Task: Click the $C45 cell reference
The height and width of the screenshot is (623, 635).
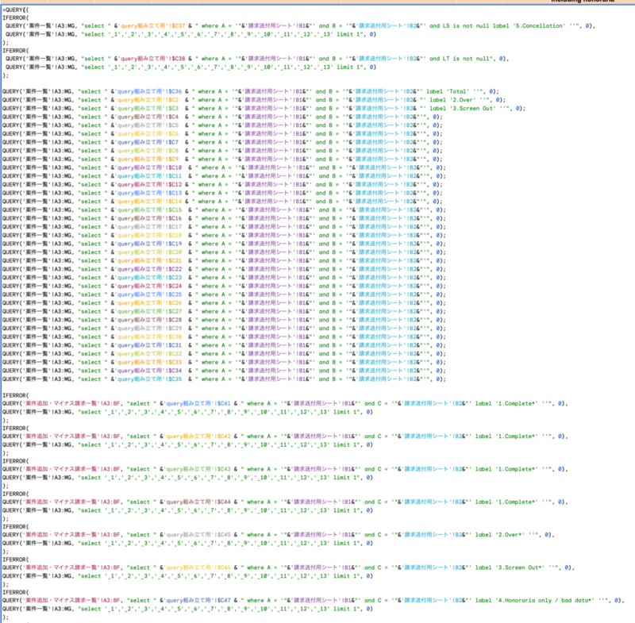Action: [222, 535]
